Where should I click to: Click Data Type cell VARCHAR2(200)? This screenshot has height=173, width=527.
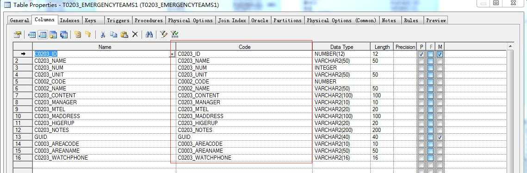point(341,130)
